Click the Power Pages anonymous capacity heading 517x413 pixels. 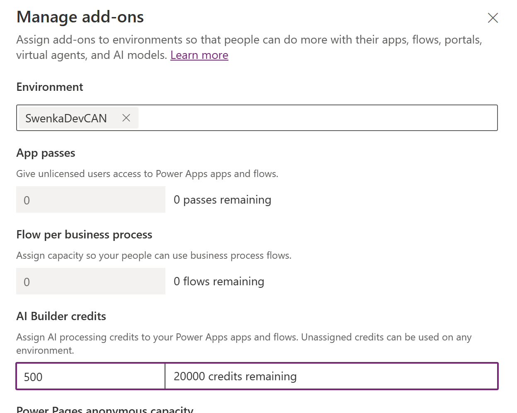(104, 408)
